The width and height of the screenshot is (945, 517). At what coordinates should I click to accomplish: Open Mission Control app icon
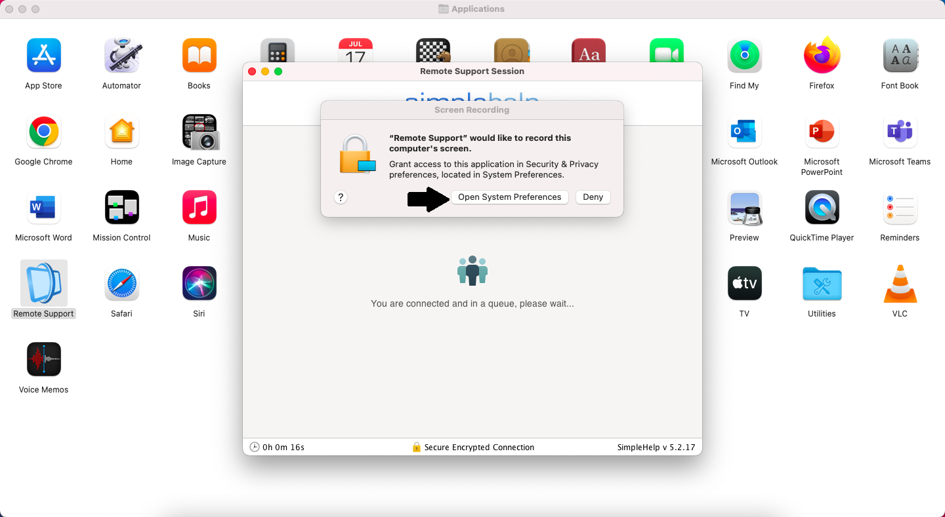coord(121,208)
